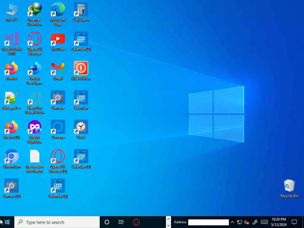304x228 pixels.
Task: Open the Action Center notifications
Action: coord(294,222)
